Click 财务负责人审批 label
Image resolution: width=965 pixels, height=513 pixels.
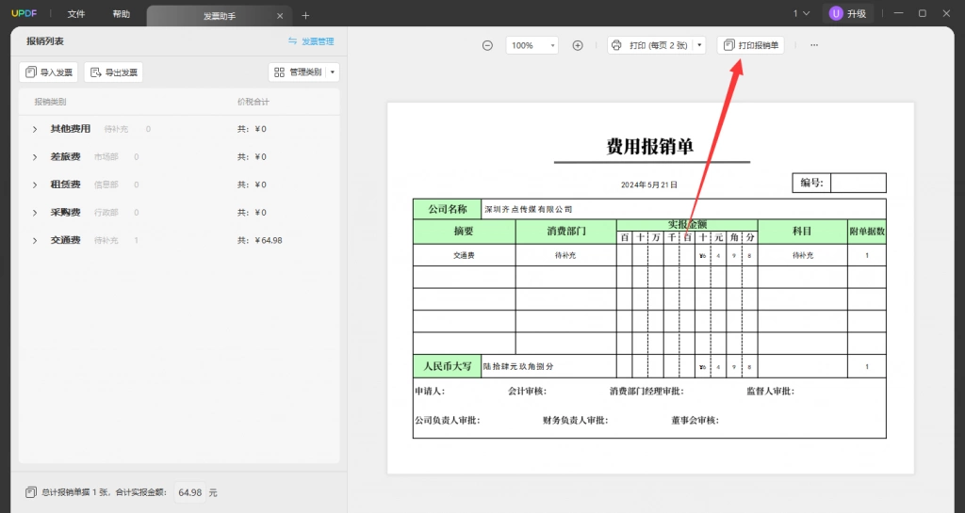point(575,421)
